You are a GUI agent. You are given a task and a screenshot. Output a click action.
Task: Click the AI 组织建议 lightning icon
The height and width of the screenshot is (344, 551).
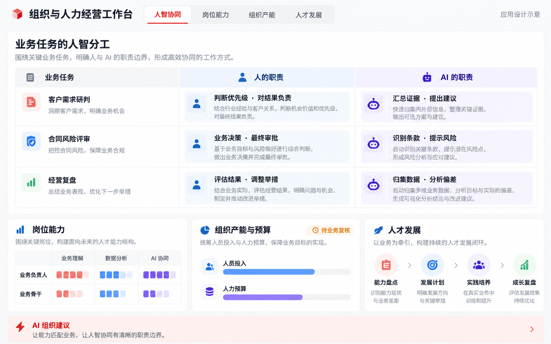20,327
